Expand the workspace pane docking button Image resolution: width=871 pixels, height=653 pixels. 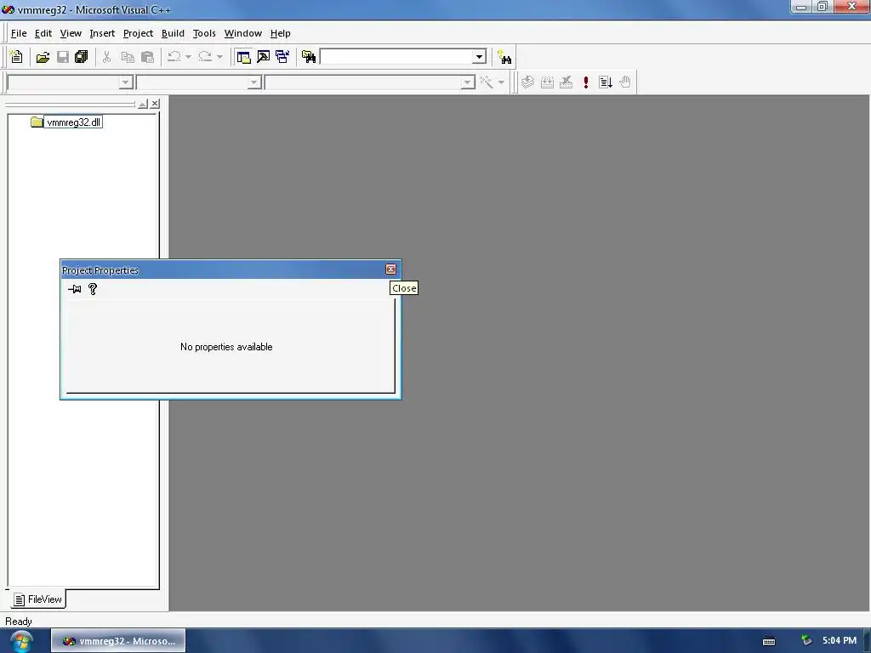143,104
